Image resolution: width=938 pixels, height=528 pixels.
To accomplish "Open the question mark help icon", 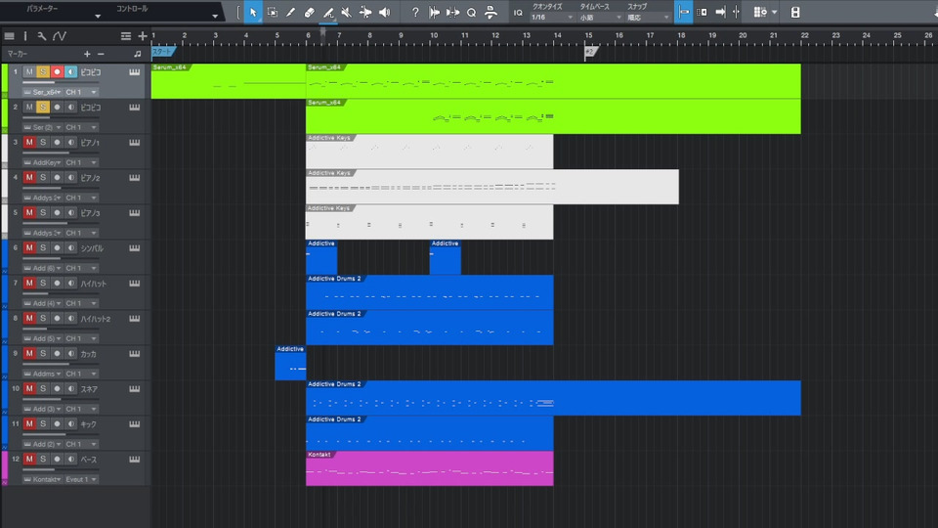I will (x=415, y=12).
